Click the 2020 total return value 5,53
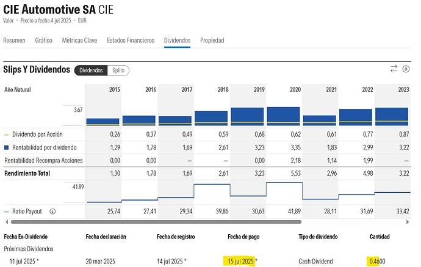Viewport: 421px width, 267px height. tap(295, 173)
